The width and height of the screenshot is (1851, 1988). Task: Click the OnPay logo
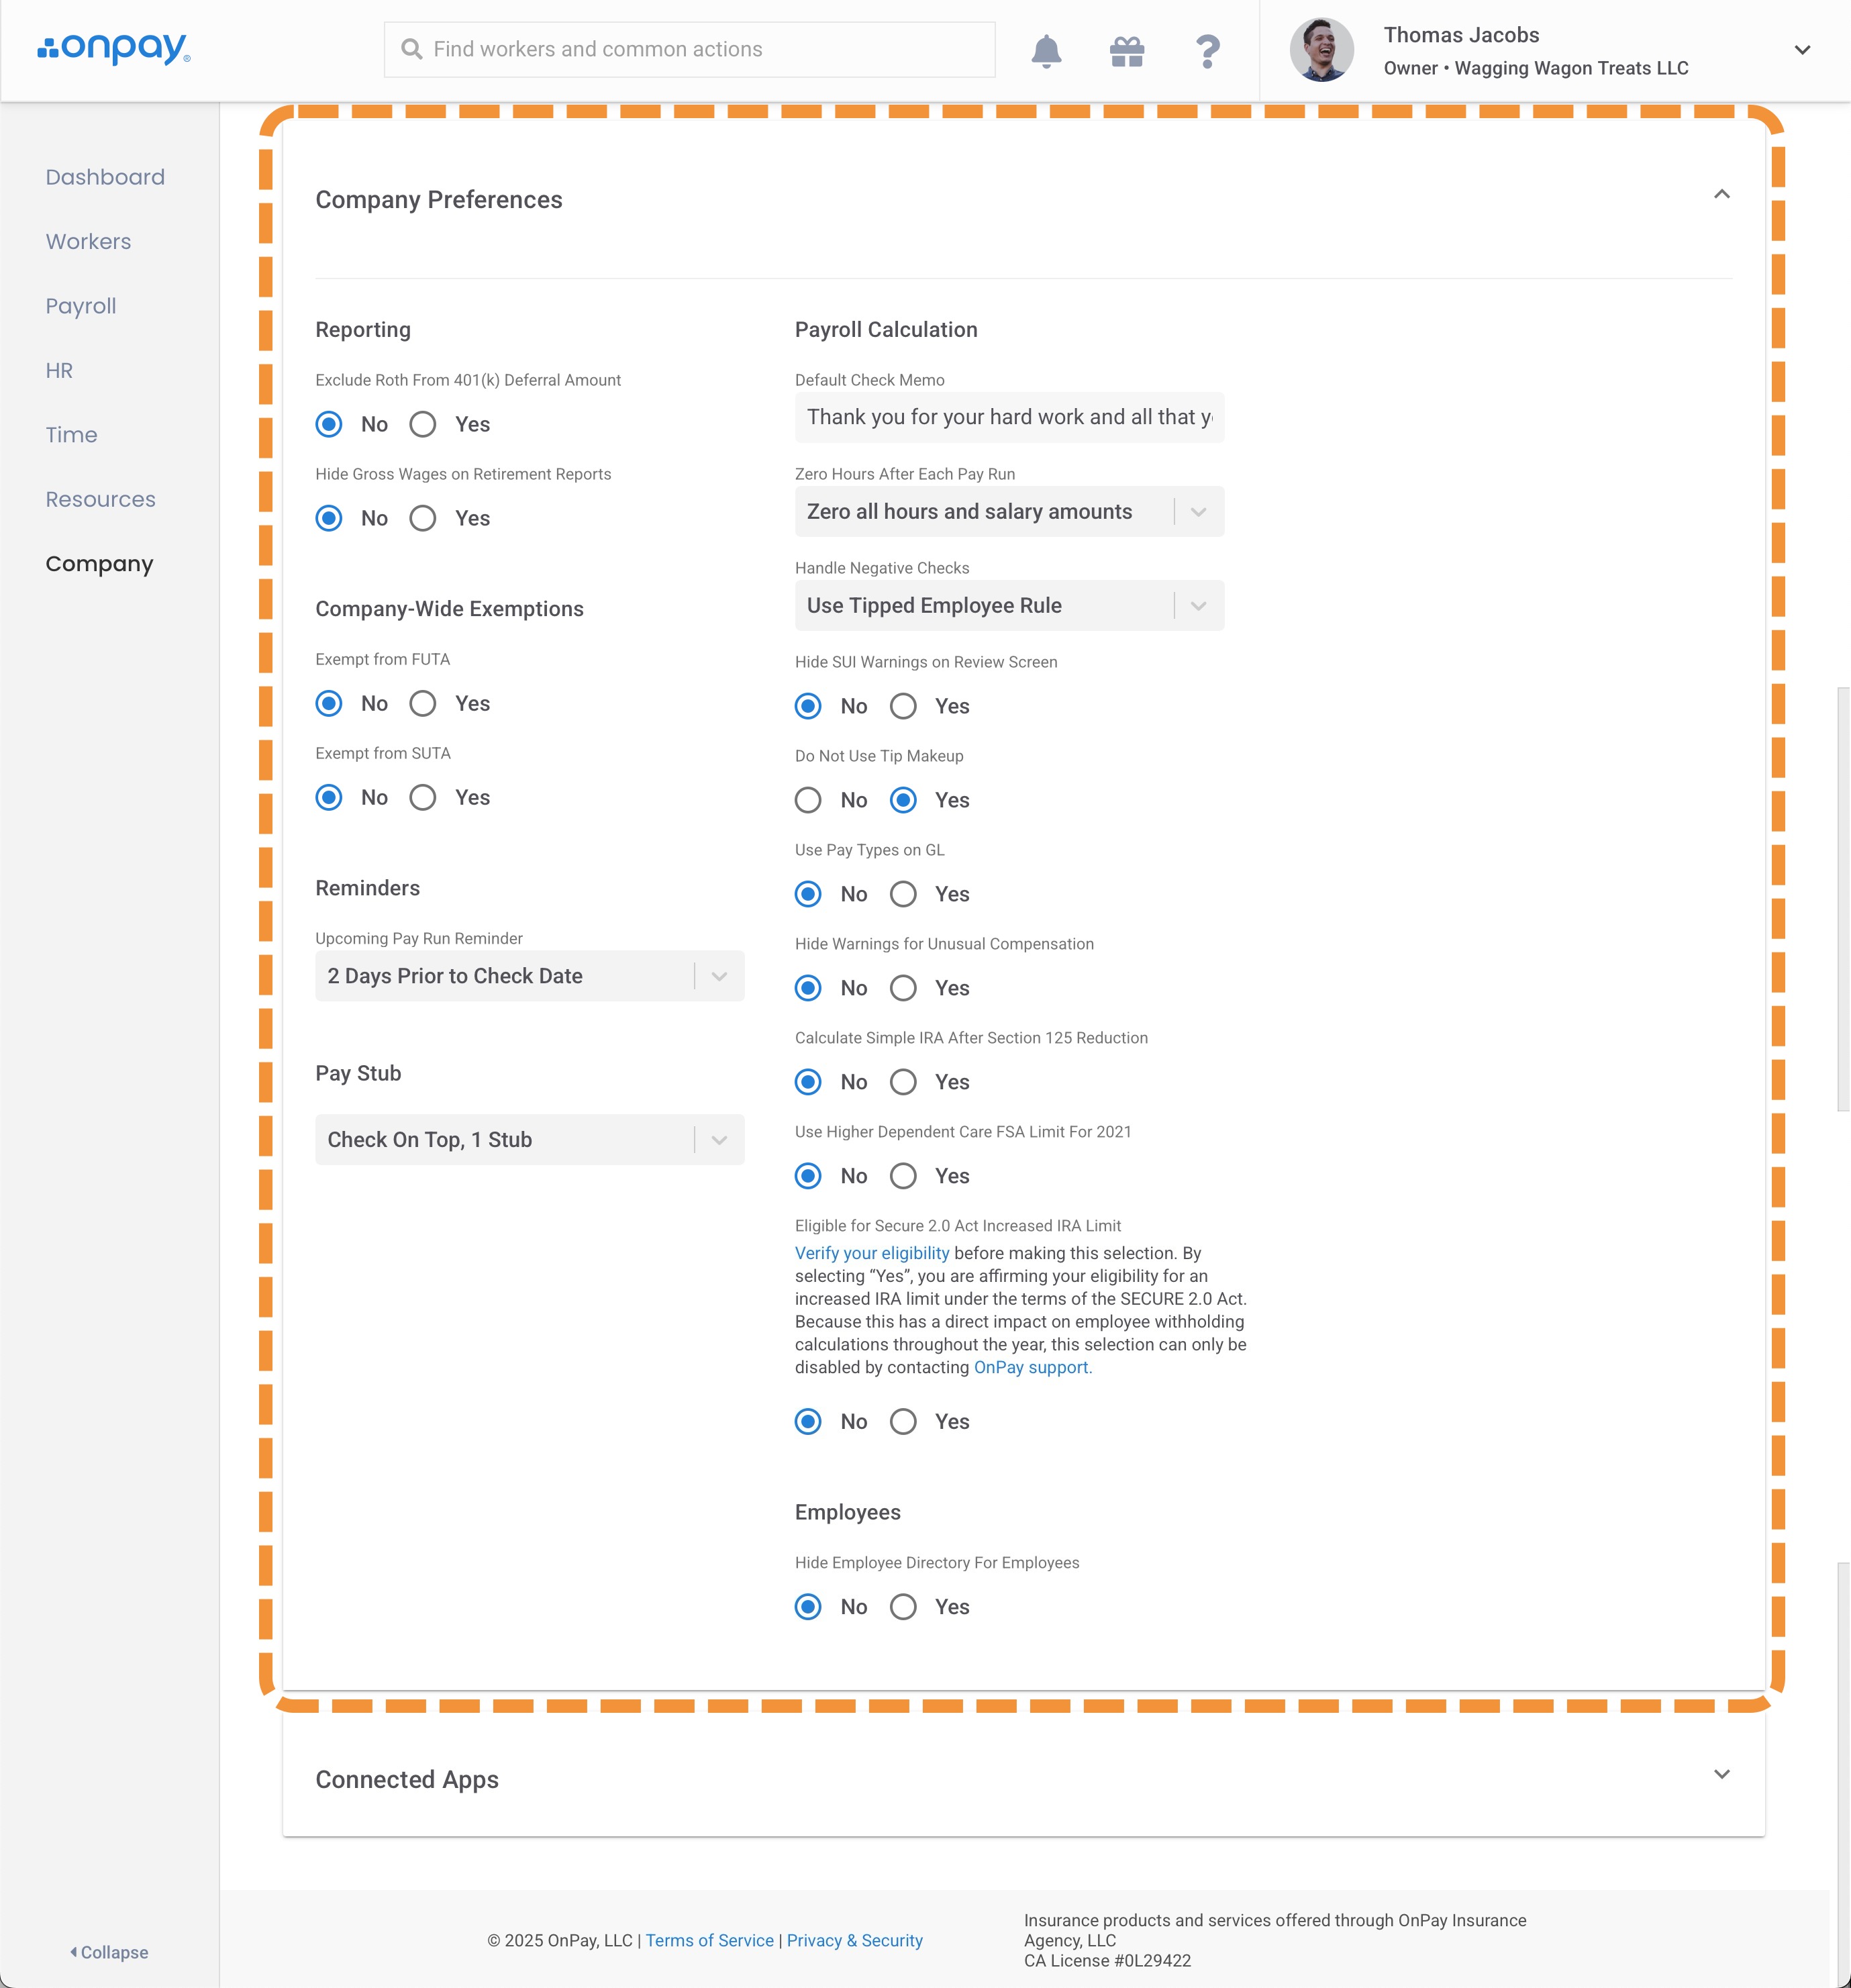114,49
